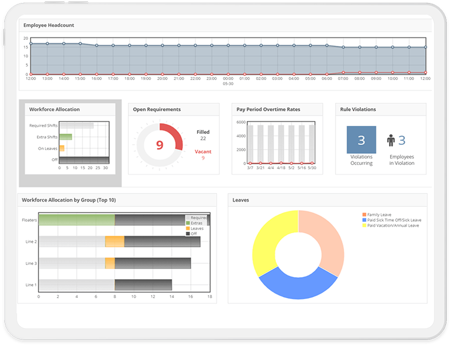Select the Workforce Allocation panel header
450x345 pixels.
click(x=70, y=109)
